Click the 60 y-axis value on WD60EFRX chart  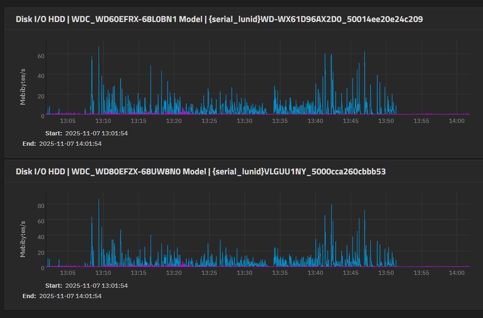(x=42, y=55)
